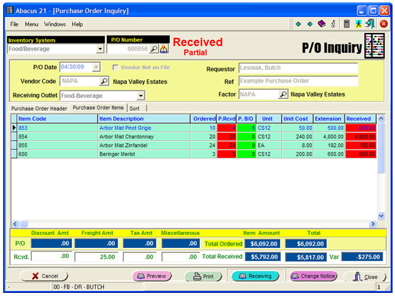Switch to Purchase Order Header tab
Screen dimensions: 395x296
pyautogui.click(x=39, y=108)
